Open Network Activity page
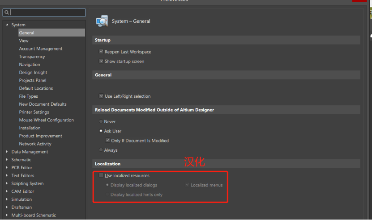Image resolution: width=372 pixels, height=220 pixels. pyautogui.click(x=35, y=144)
